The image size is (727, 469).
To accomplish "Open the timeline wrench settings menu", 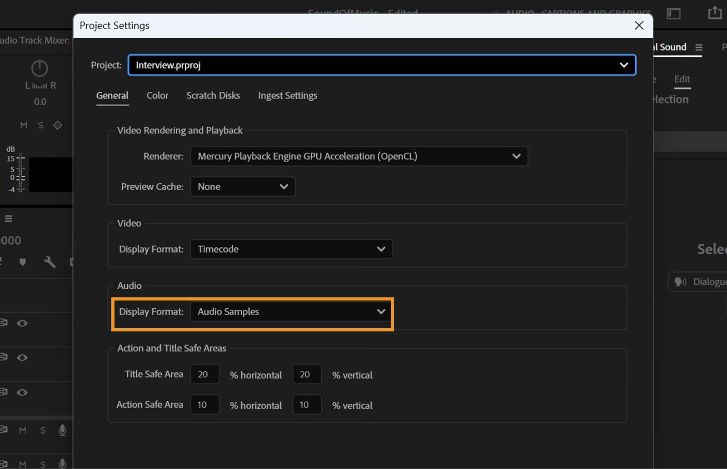I will tap(50, 262).
